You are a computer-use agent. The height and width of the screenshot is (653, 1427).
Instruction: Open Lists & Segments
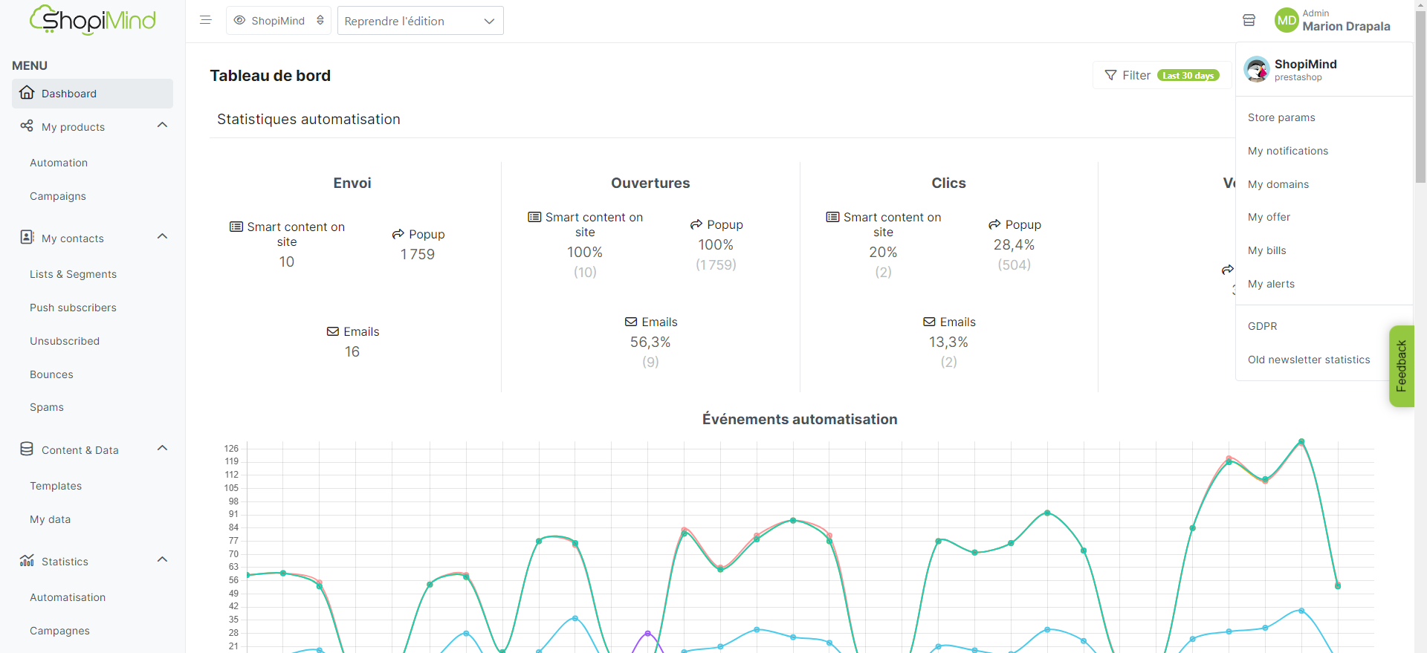point(73,274)
